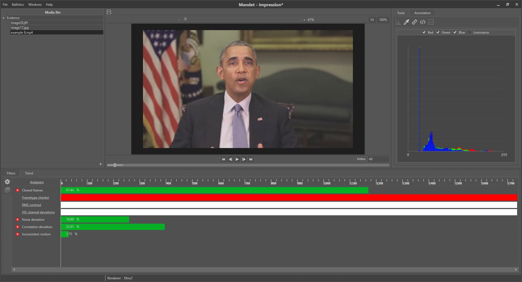Click the green Cloned frames result bar

[x=215, y=190]
